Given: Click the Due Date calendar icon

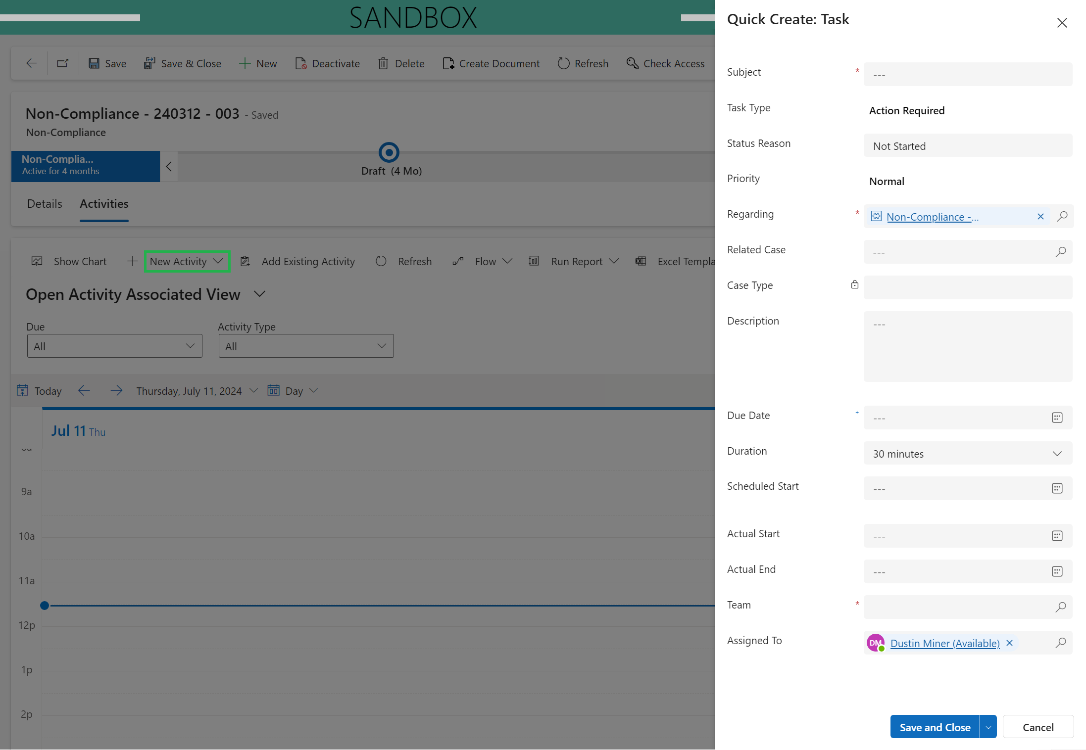Looking at the screenshot, I should pos(1057,418).
